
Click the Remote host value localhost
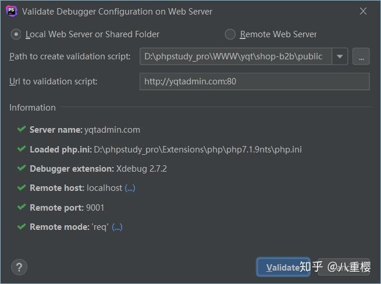(105, 188)
